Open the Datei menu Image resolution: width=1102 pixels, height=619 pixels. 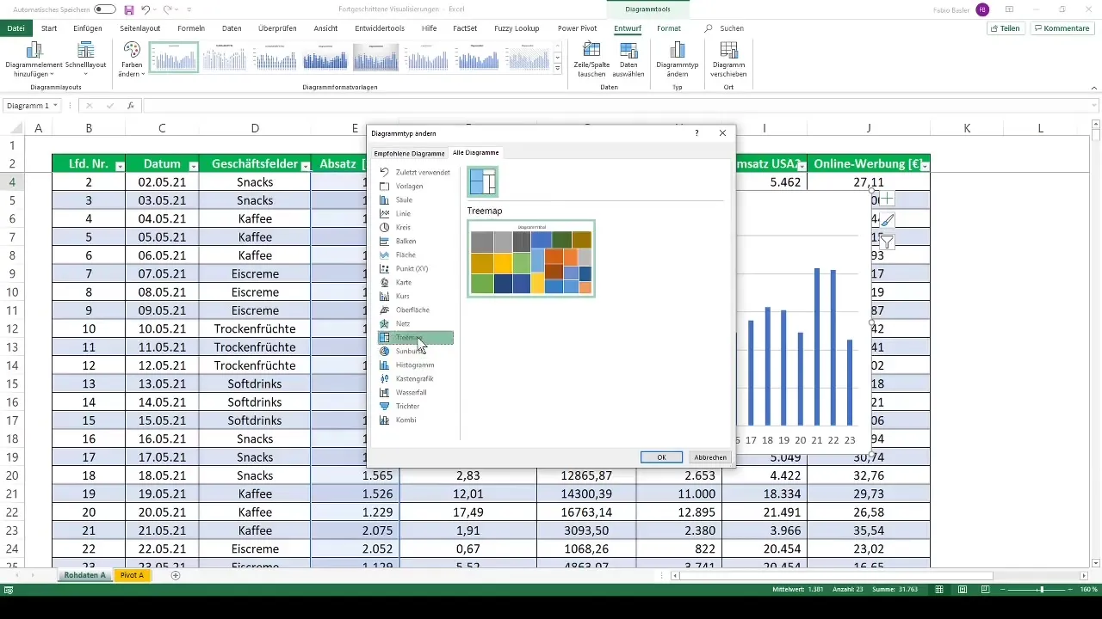click(x=15, y=28)
